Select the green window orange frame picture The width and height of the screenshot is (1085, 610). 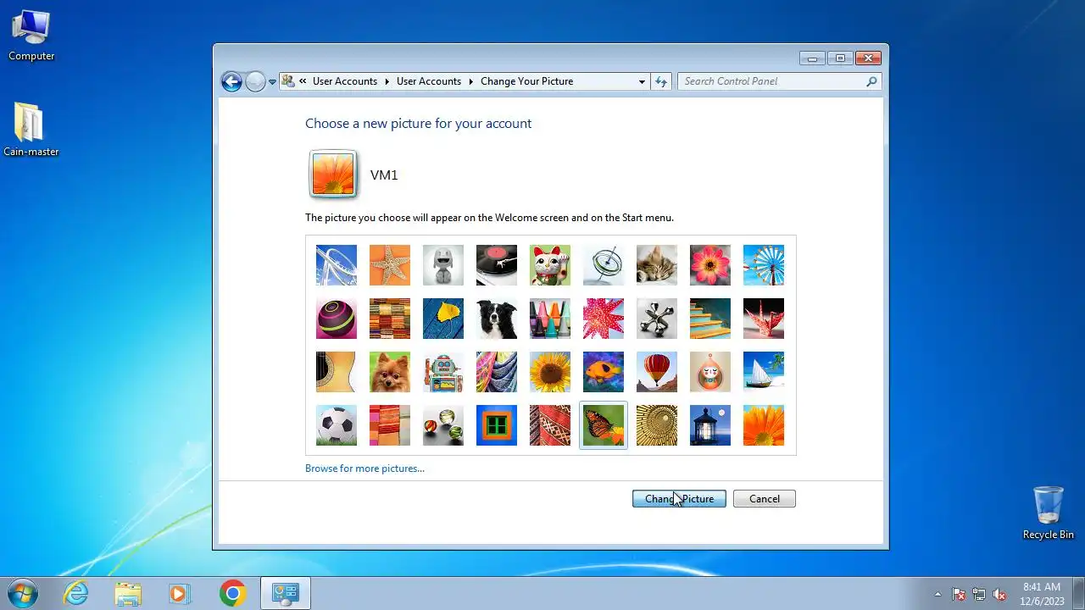click(497, 425)
